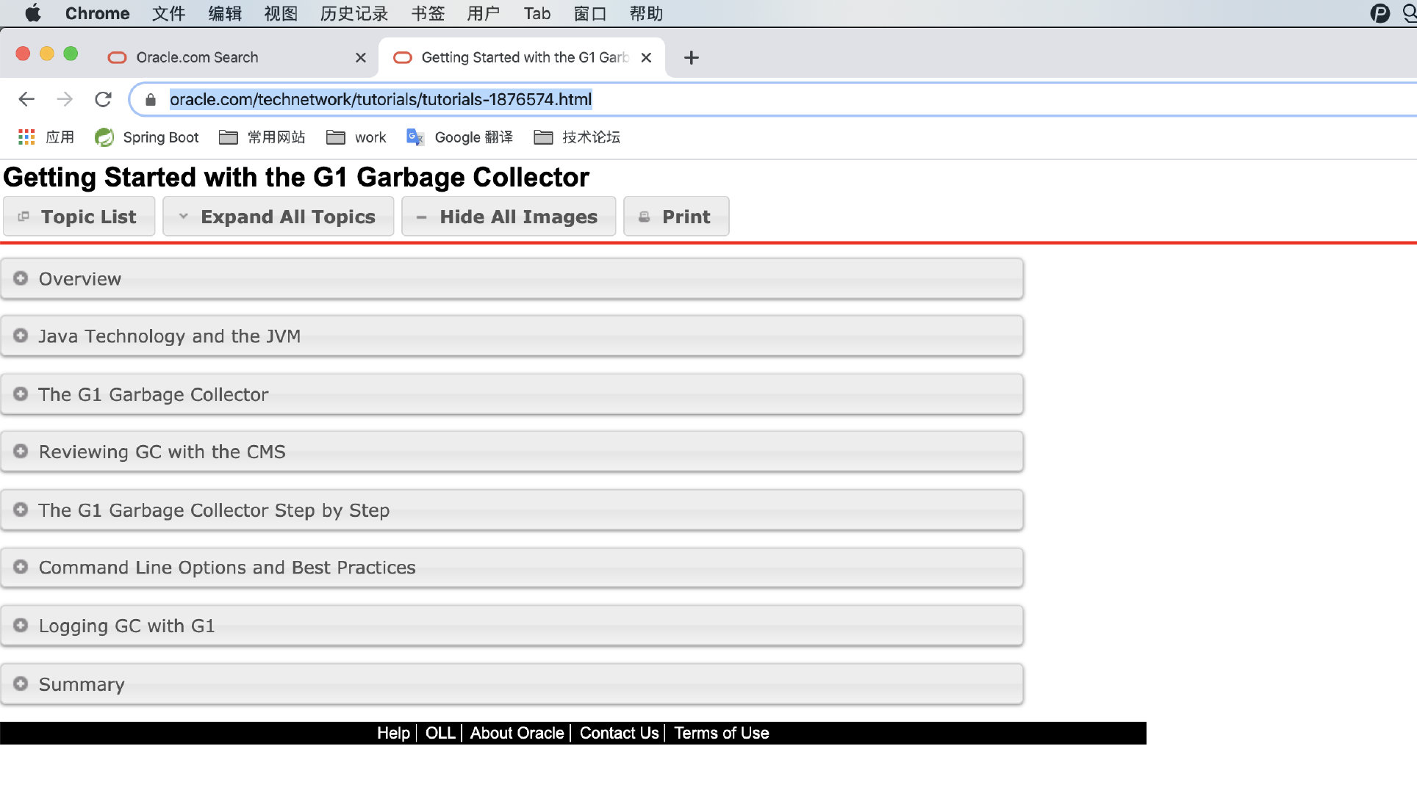1417x793 pixels.
Task: Expand the Logging GC with G1 topic
Action: pos(512,626)
